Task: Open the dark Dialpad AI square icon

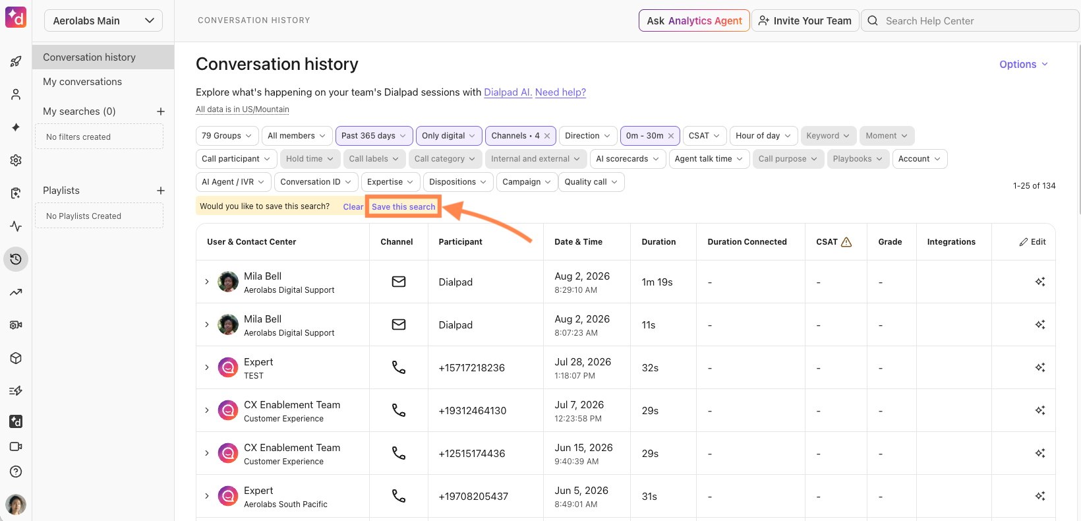Action: [x=16, y=421]
